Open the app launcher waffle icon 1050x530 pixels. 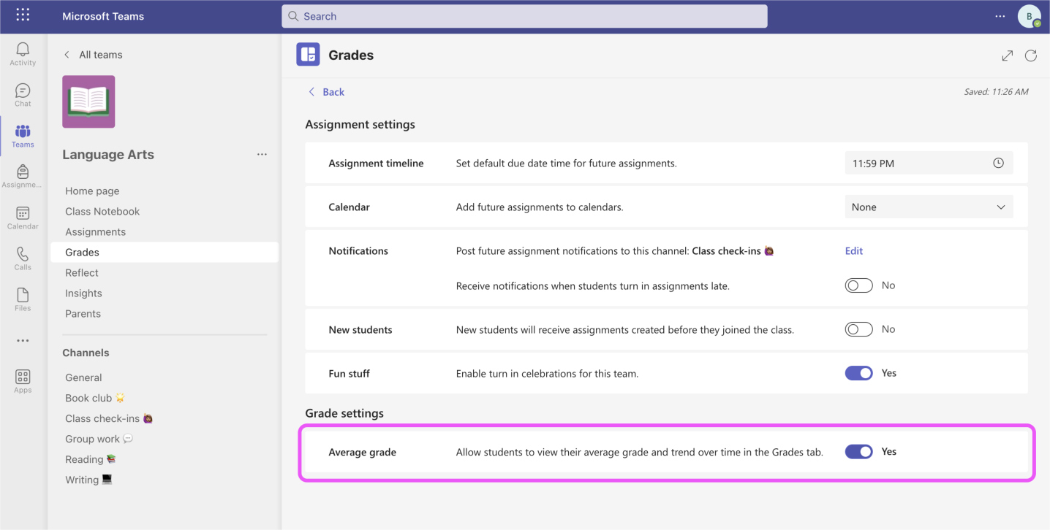[23, 15]
